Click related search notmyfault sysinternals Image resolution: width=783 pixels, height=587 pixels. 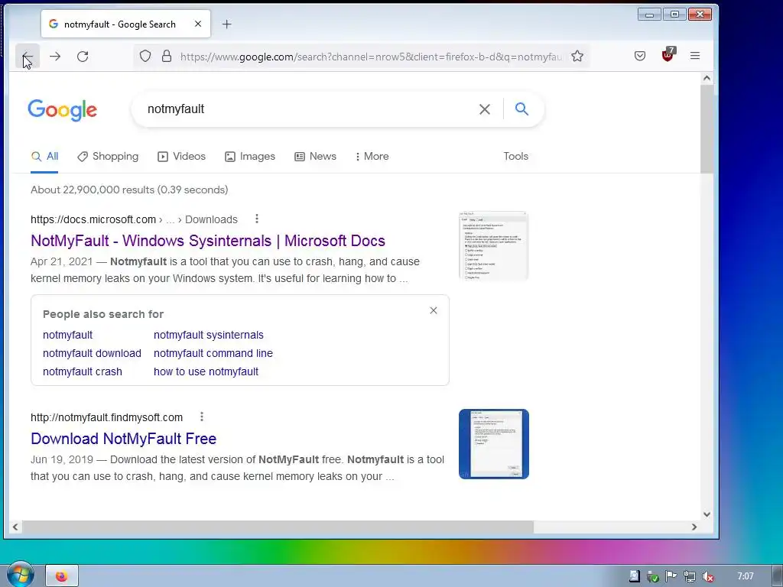coord(208,335)
